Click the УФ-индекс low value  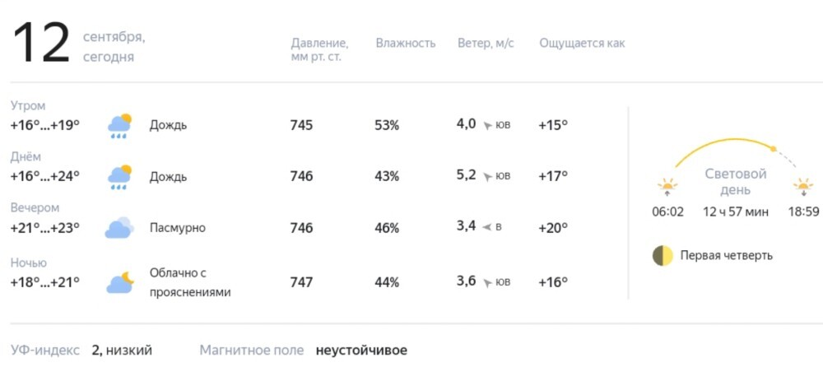122,350
